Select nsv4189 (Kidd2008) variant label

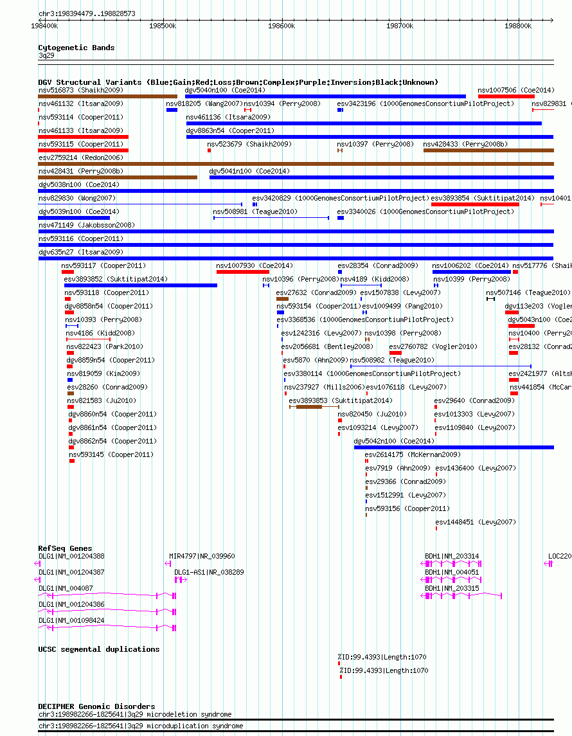(375, 279)
